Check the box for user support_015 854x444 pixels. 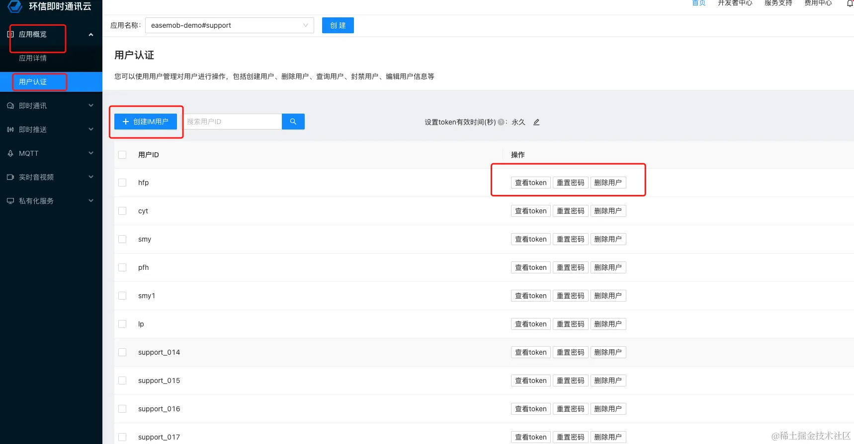122,381
